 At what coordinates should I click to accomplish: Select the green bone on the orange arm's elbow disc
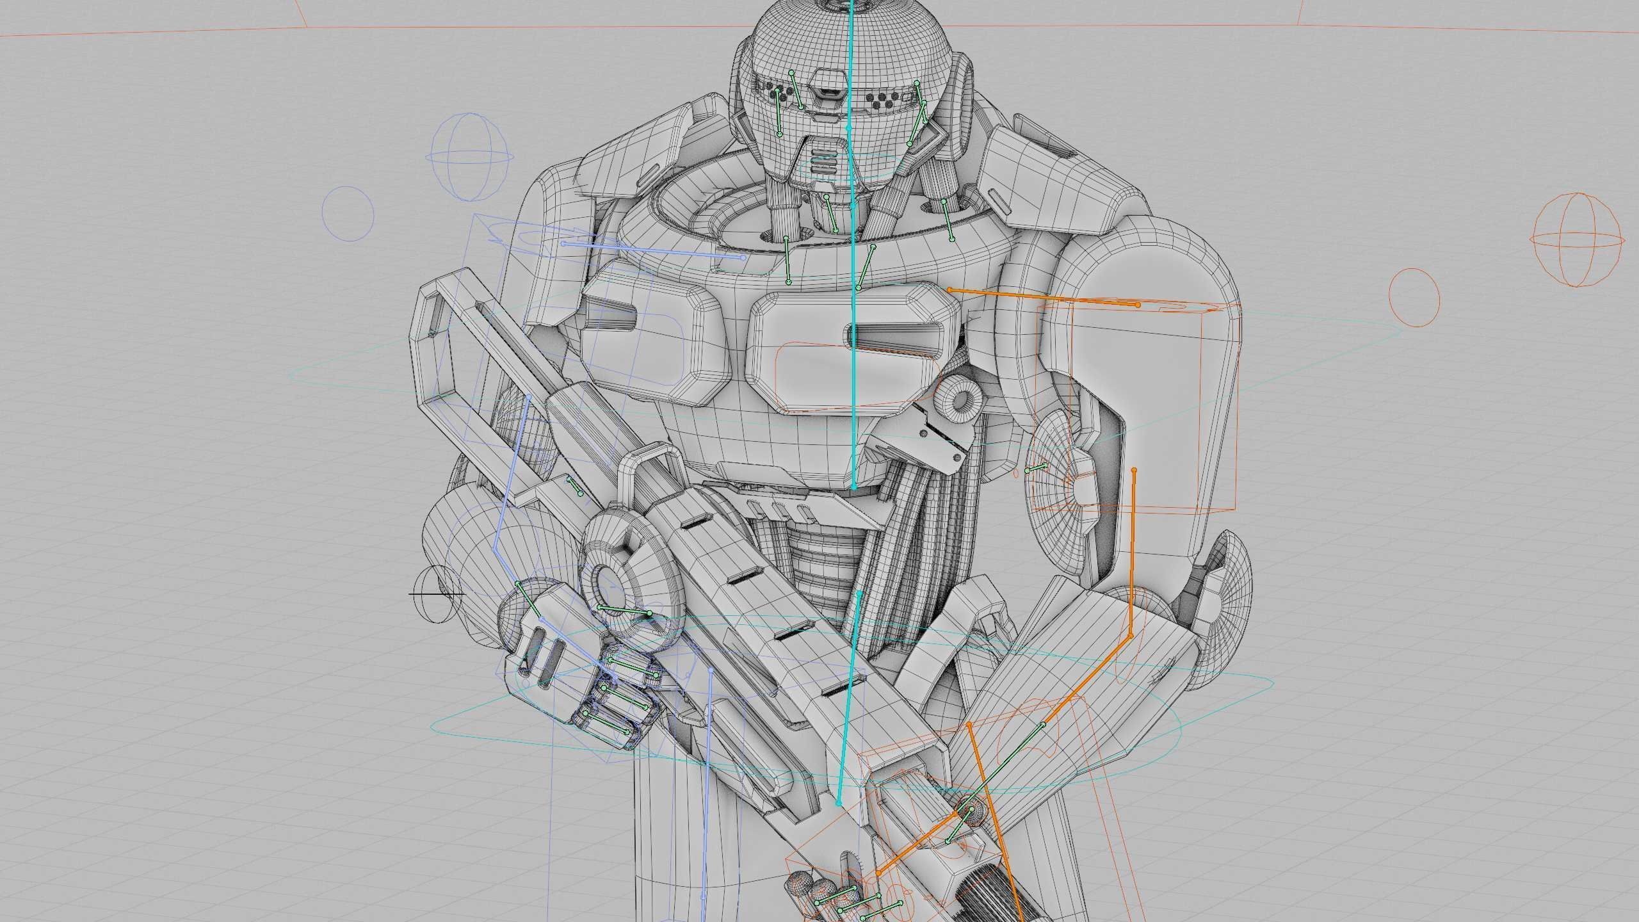click(1037, 468)
